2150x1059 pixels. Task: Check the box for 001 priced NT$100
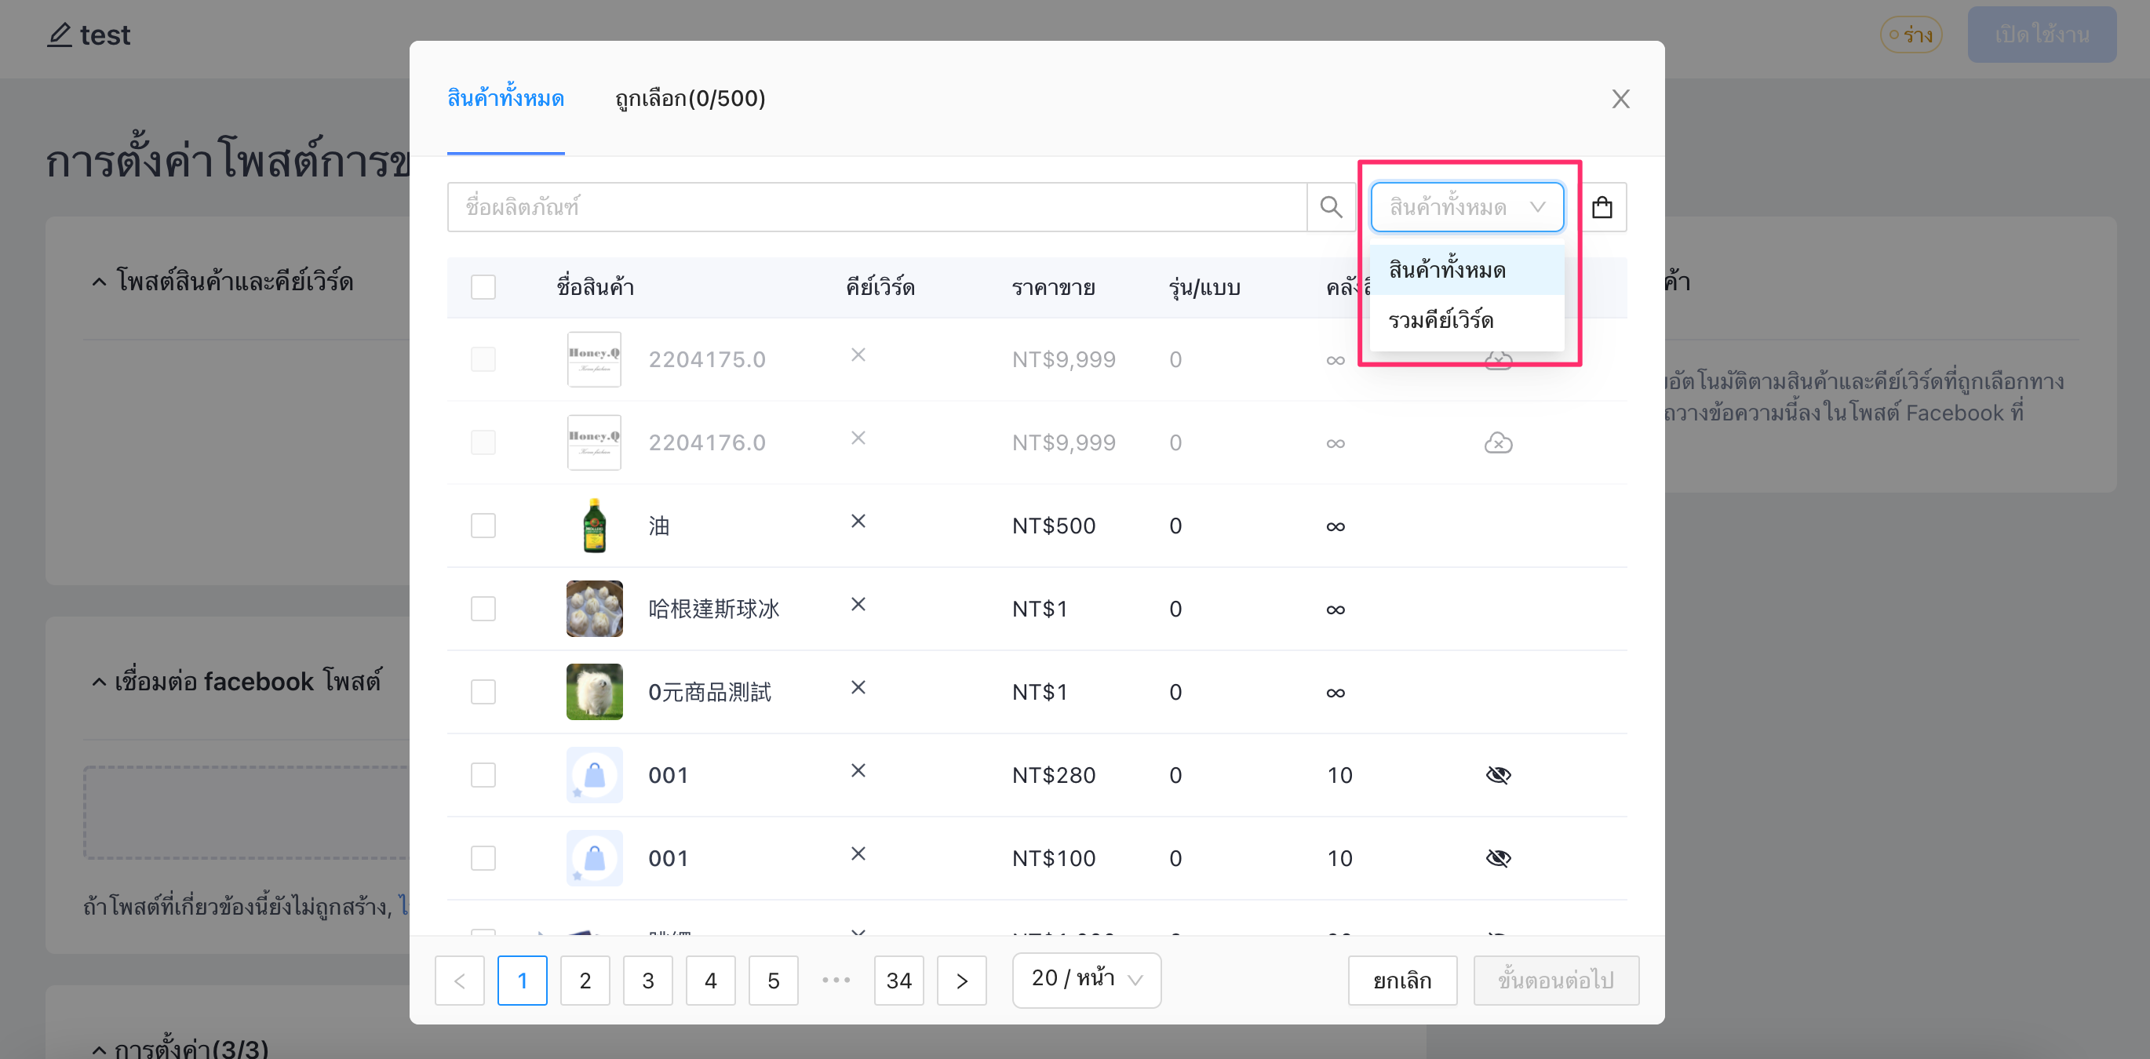coord(483,858)
